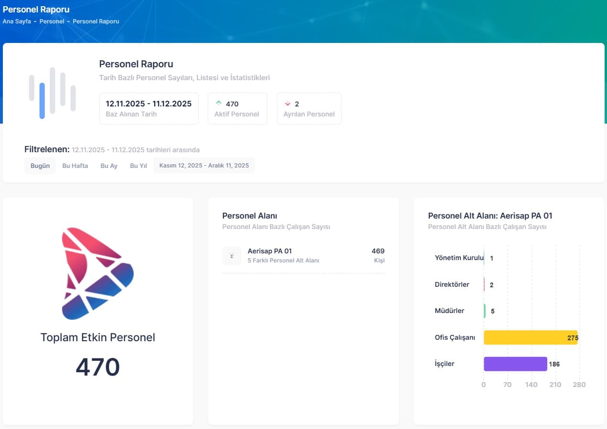Open the Kasım 12 - Aralık 11 date range picker
Viewport: 607px width, 429px height.
point(204,165)
